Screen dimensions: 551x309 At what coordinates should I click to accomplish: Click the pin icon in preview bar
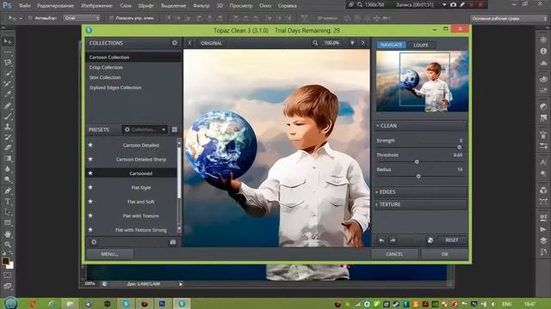[352, 43]
